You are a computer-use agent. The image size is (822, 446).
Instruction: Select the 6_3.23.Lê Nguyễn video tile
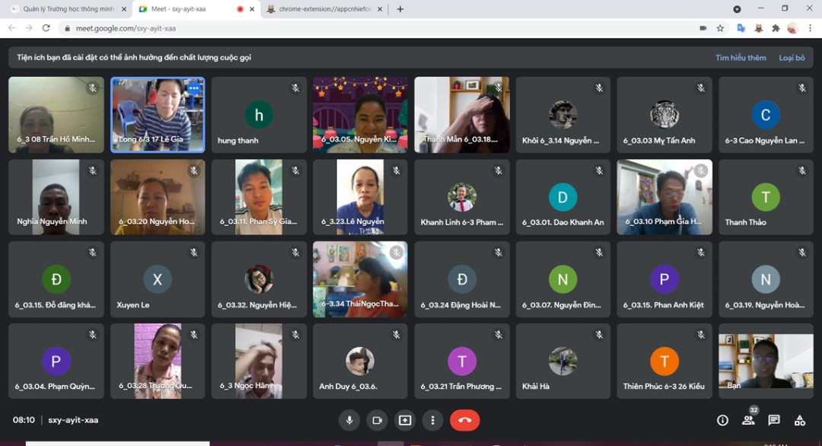click(x=360, y=197)
